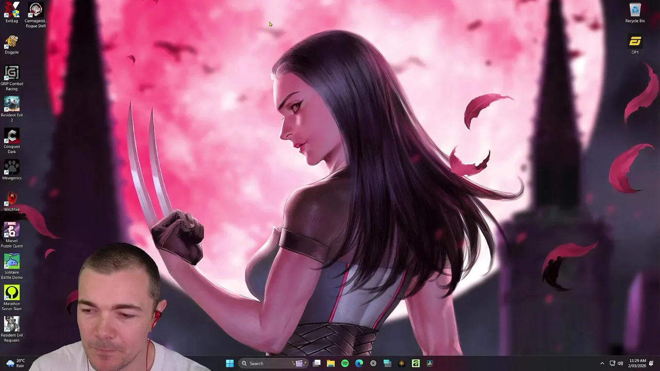
Task: Select Resident Evil Requiem shortcut
Action: 11,329
